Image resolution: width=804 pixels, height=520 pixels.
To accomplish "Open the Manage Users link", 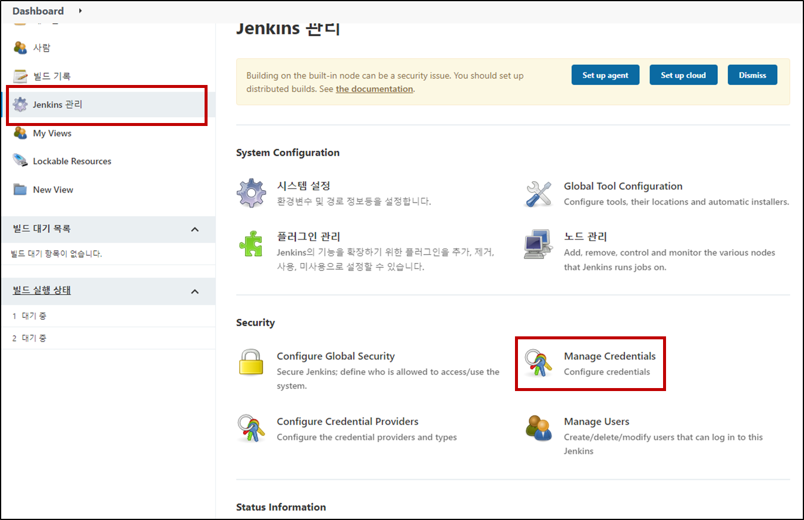I will 596,421.
